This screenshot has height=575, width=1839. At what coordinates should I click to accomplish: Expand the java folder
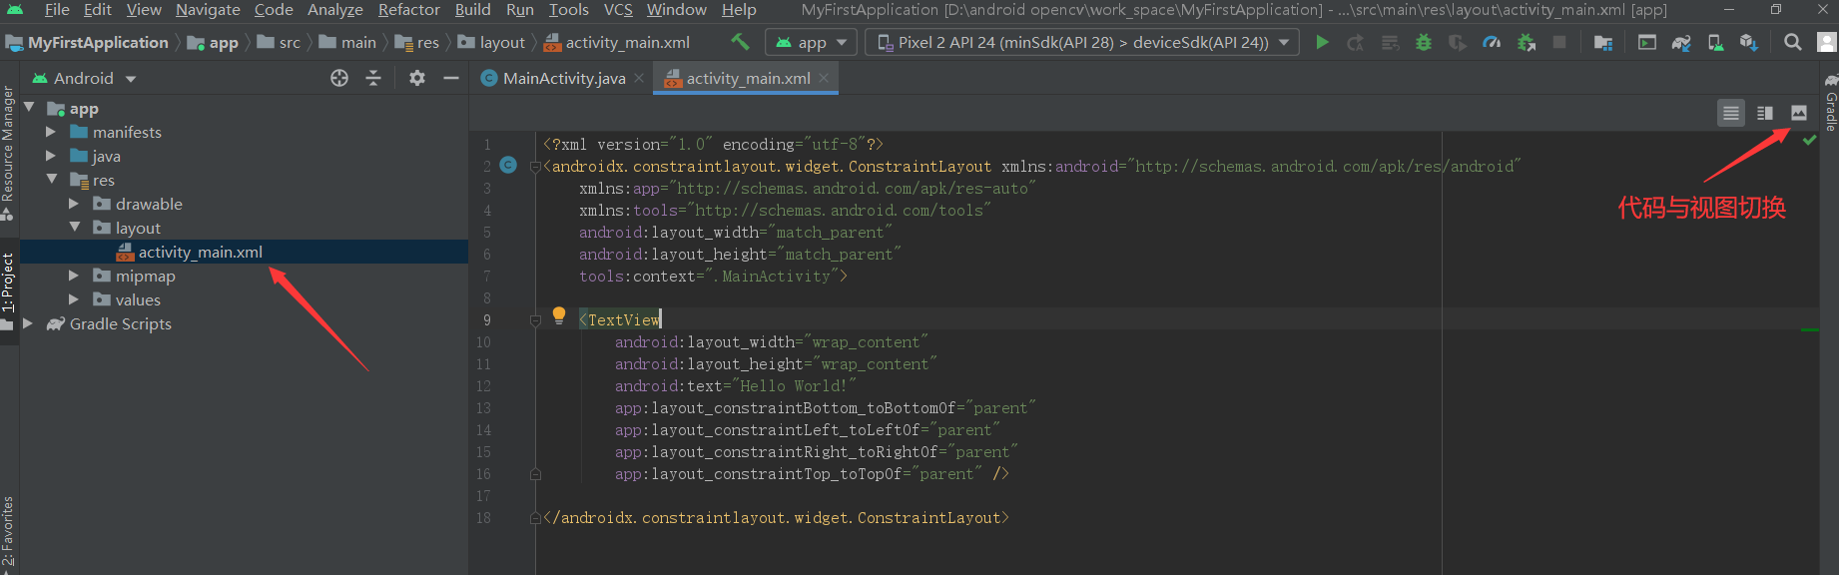point(51,156)
